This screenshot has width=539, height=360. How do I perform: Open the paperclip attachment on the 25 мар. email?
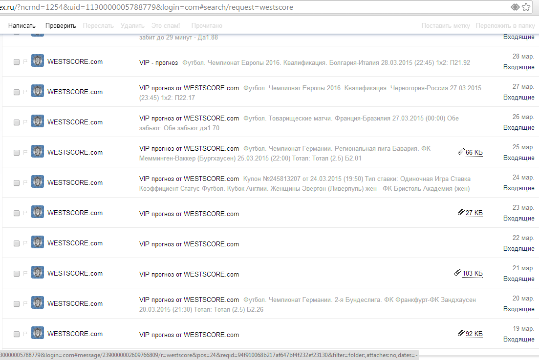pyautogui.click(x=461, y=152)
